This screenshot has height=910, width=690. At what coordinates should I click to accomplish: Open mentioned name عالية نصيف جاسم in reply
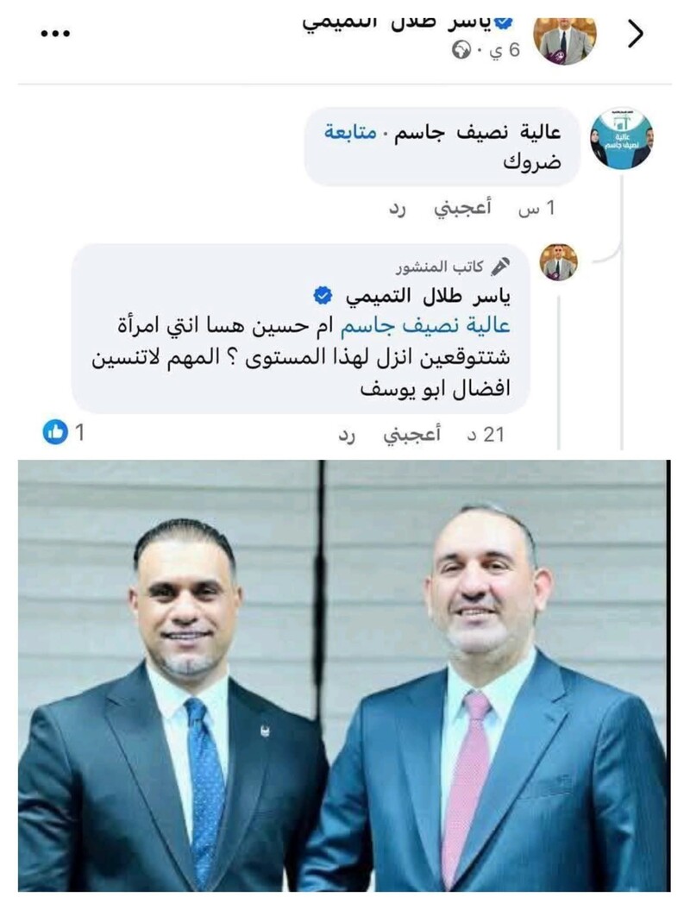tap(425, 326)
